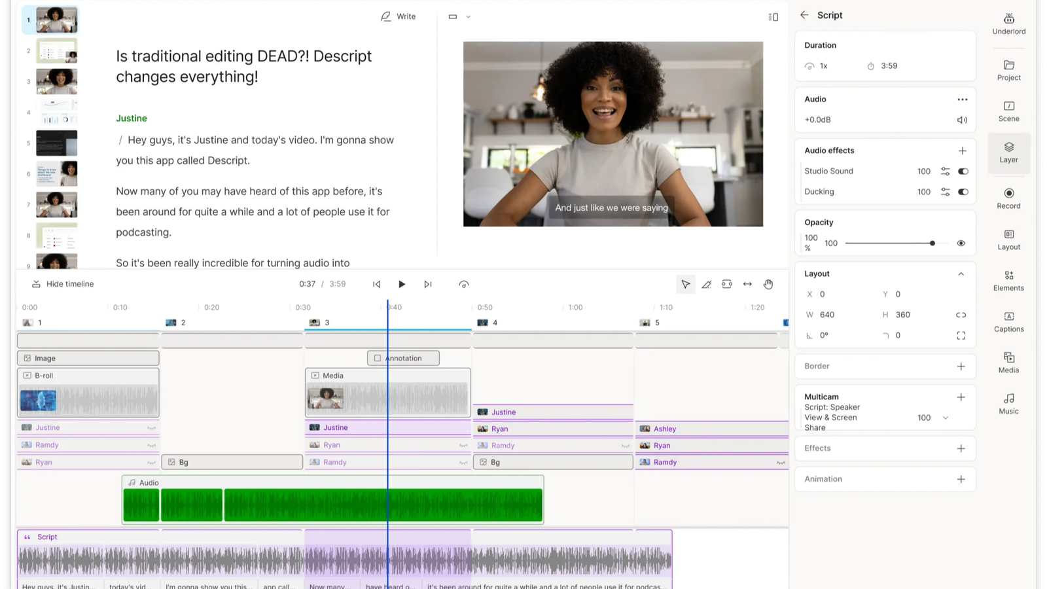Open scene 5 dark thumbnail
This screenshot has height=589, width=1047.
click(x=56, y=143)
